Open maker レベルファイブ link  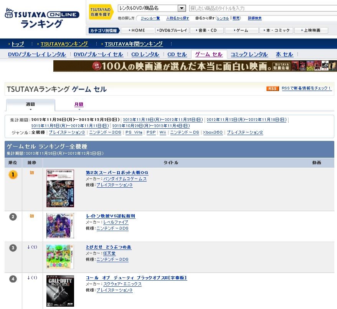pyautogui.click(x=116, y=222)
